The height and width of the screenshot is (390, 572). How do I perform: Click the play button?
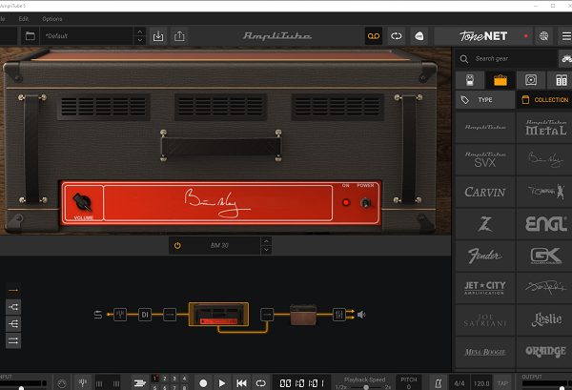tap(222, 383)
